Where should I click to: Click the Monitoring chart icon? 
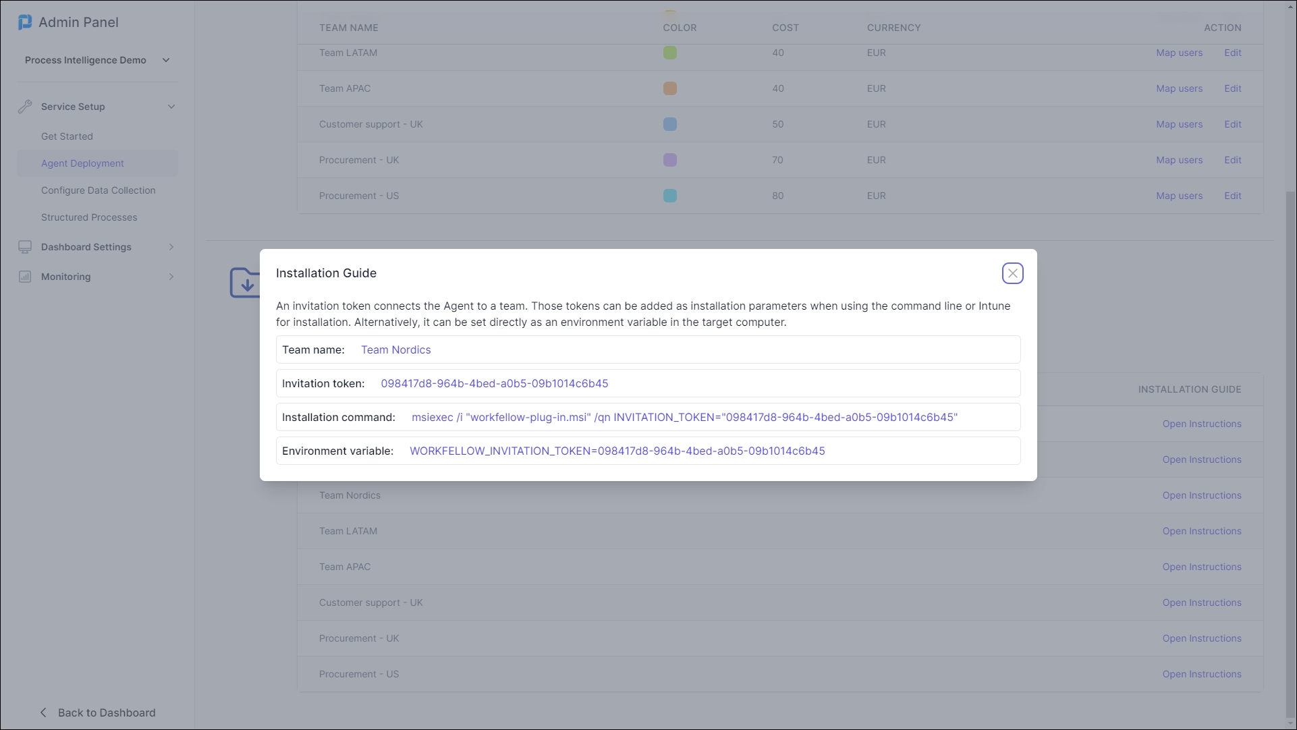pyautogui.click(x=25, y=277)
